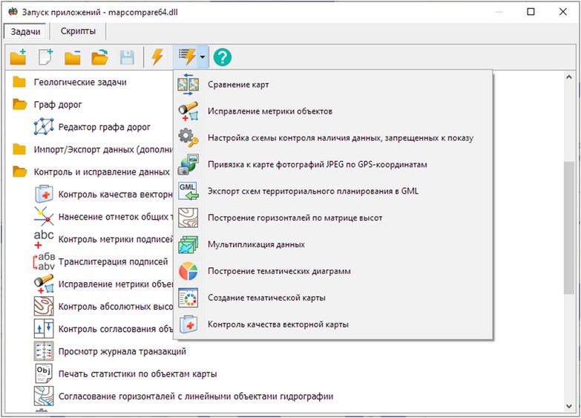Viewport: 581px width, 418px height.
Task: Click the add new folder toolbar icon
Action: (19, 56)
